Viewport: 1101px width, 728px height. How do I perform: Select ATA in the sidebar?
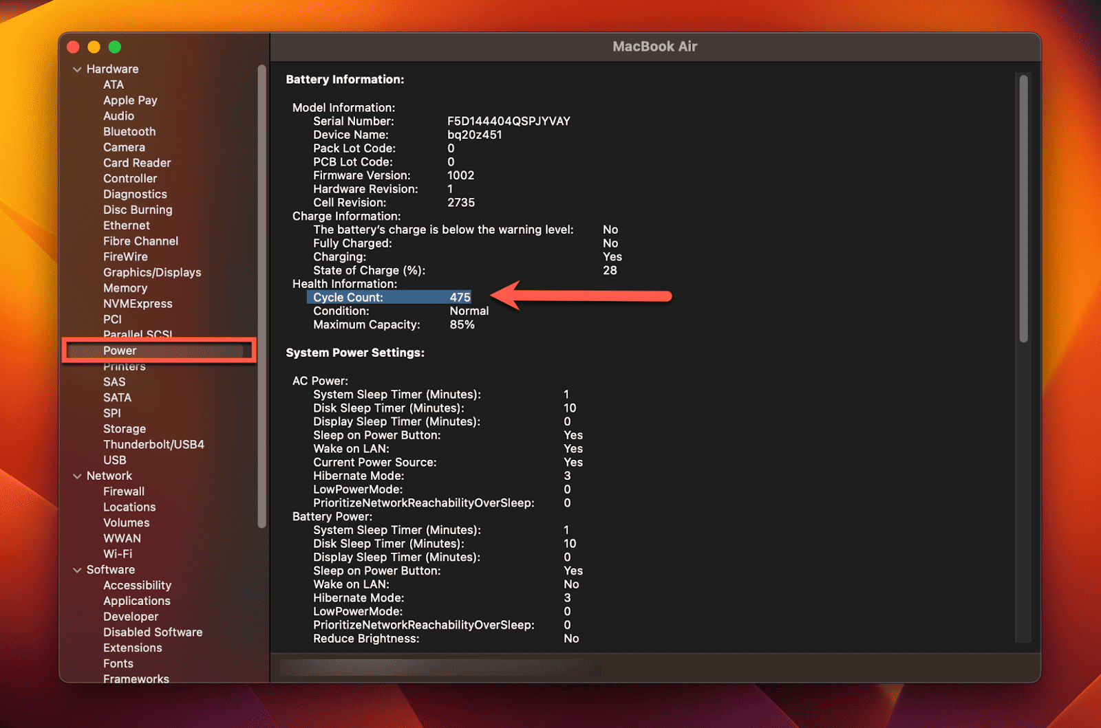[x=114, y=85]
